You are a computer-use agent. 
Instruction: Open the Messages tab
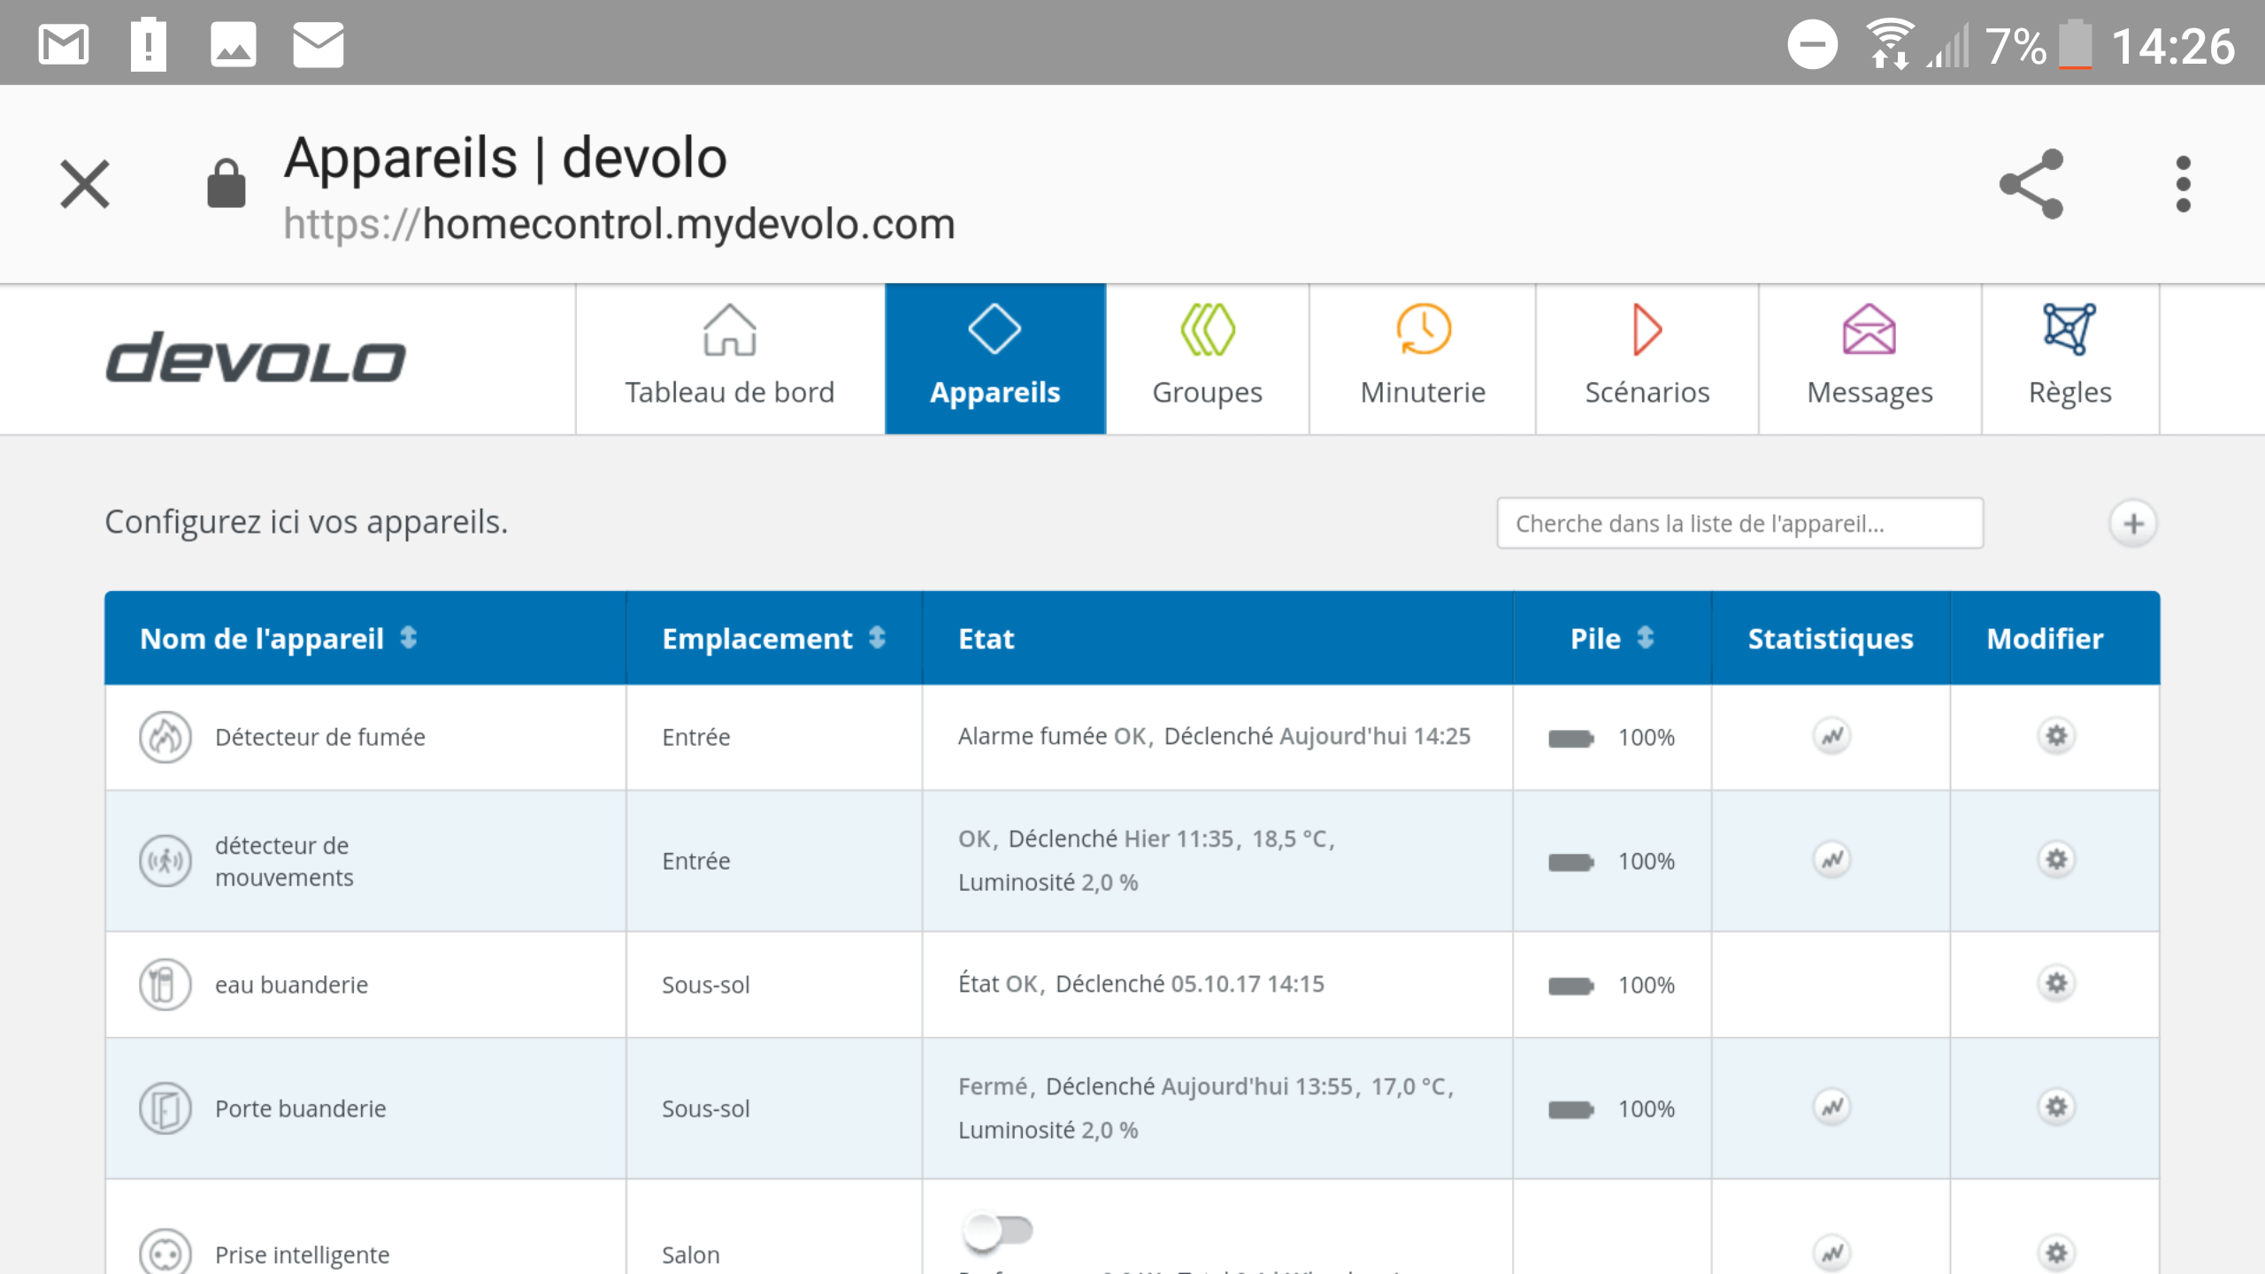1869,358
